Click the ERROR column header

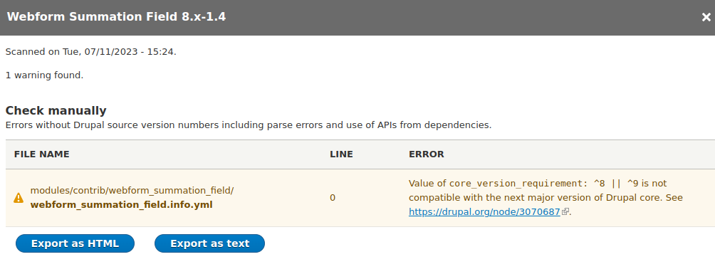coord(427,154)
